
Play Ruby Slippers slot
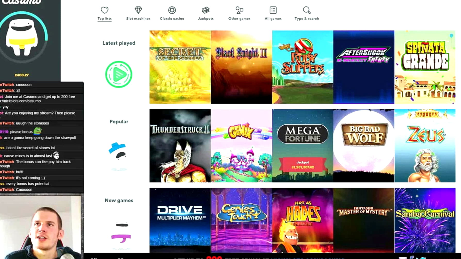(x=303, y=67)
